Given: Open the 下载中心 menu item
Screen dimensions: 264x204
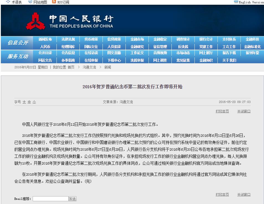Looking at the screenshot, I should 114,60.
